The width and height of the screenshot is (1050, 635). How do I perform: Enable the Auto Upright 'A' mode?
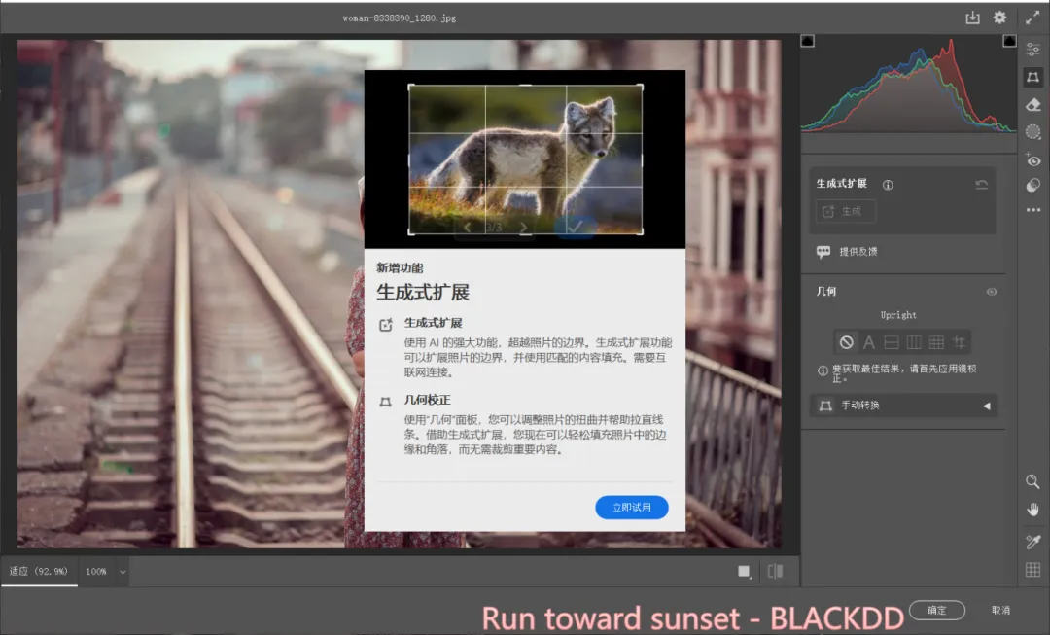pyautogui.click(x=869, y=342)
